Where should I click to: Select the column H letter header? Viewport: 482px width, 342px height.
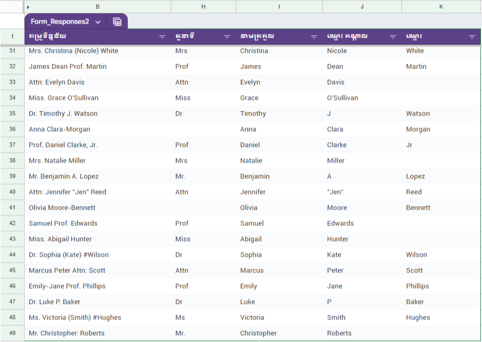[203, 7]
